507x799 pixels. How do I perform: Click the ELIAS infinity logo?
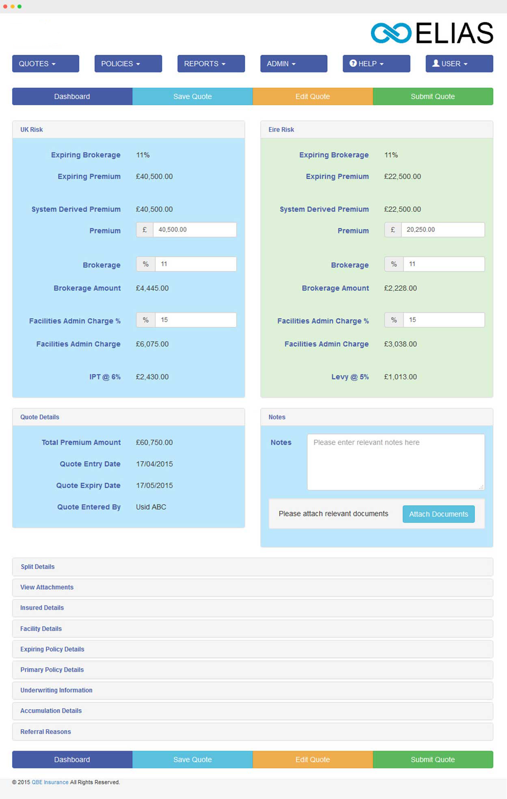tap(391, 33)
